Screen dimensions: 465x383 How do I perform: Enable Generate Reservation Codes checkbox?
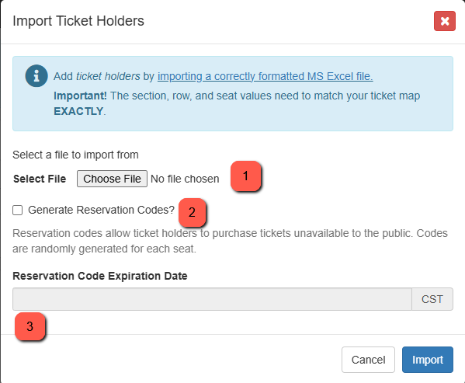click(18, 210)
